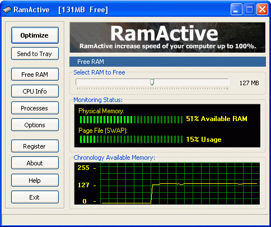This screenshot has height=227, width=271.
Task: Show the Processes list
Action: 35,108
